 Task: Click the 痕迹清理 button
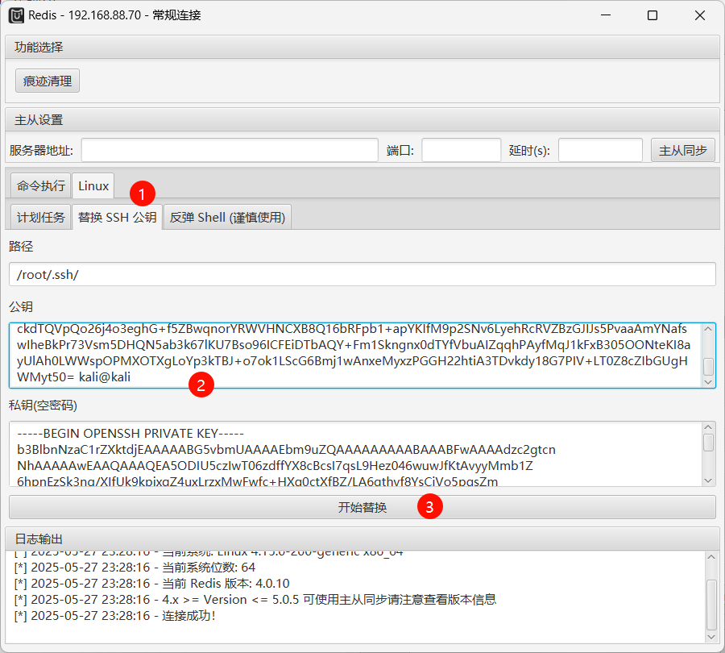(48, 81)
